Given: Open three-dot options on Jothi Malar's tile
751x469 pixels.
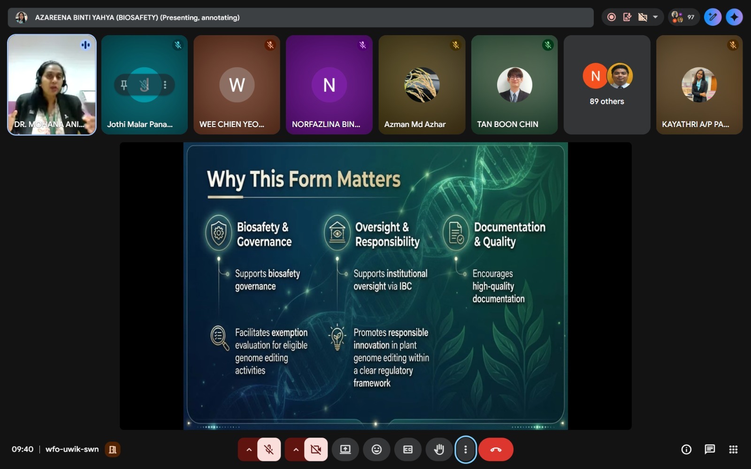Looking at the screenshot, I should coord(165,85).
